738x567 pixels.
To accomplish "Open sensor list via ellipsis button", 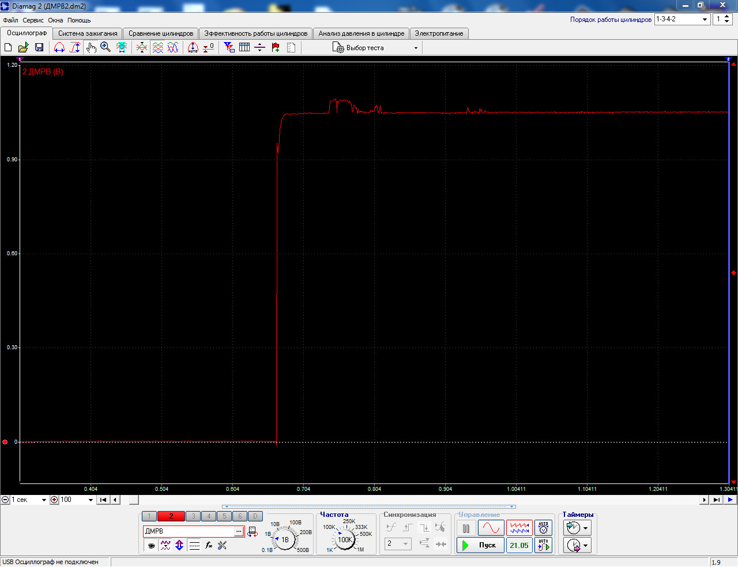I will [239, 531].
